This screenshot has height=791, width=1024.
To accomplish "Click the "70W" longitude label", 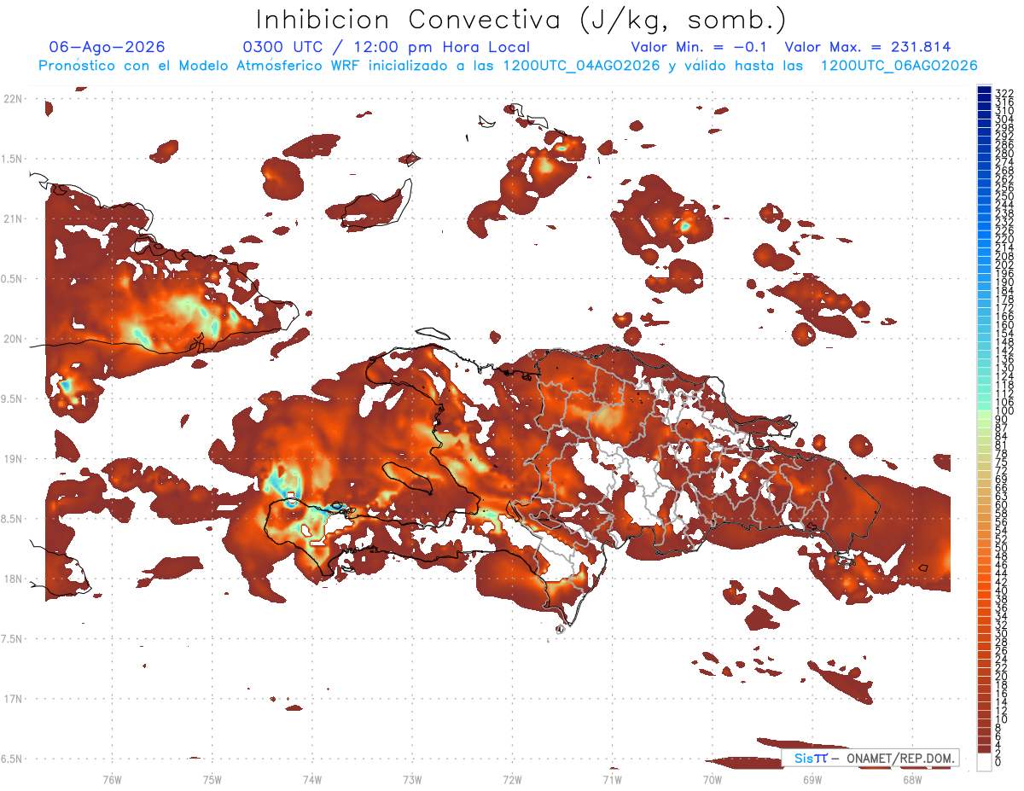I will click(713, 779).
